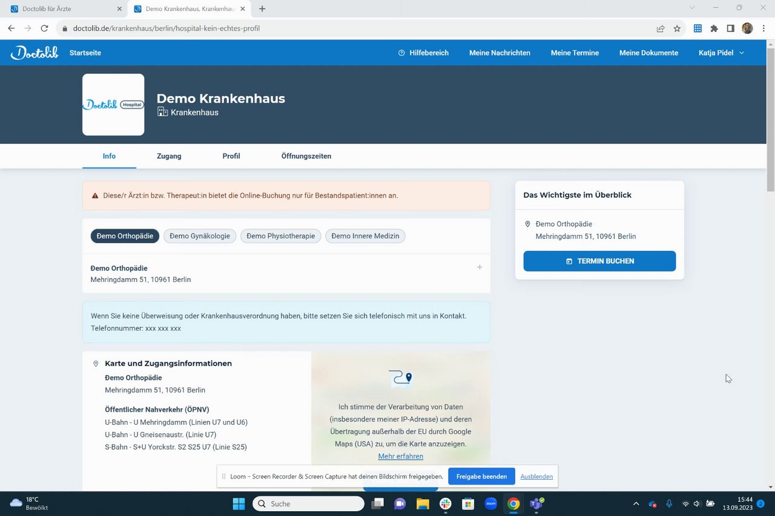This screenshot has height=516, width=775.
Task: Click the Ausblenden link
Action: pos(536,477)
